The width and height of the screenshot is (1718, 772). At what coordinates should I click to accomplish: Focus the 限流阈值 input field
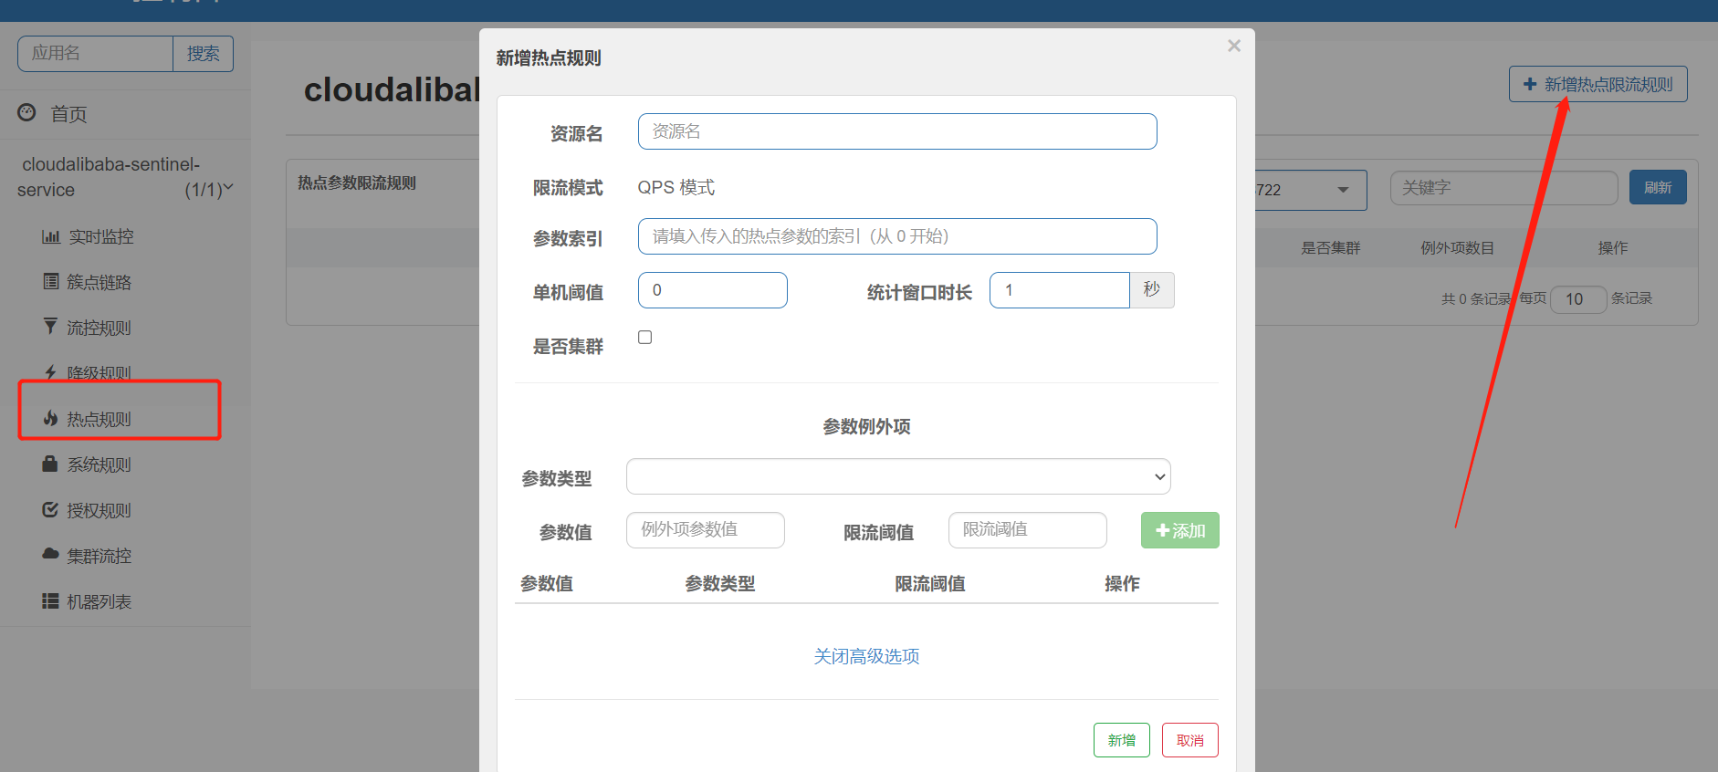1028,530
